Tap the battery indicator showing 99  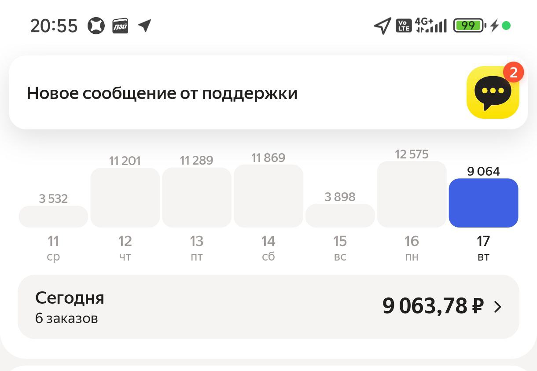[468, 26]
